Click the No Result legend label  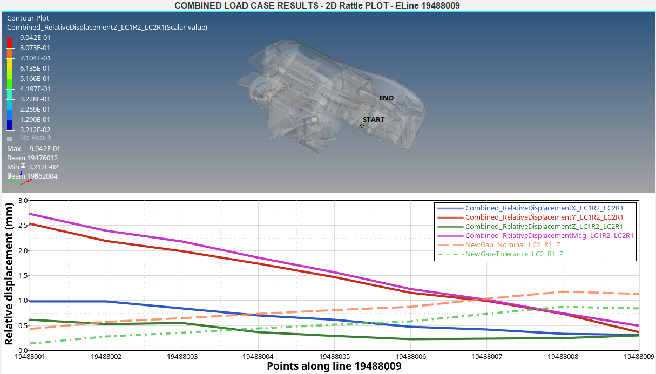(36, 138)
